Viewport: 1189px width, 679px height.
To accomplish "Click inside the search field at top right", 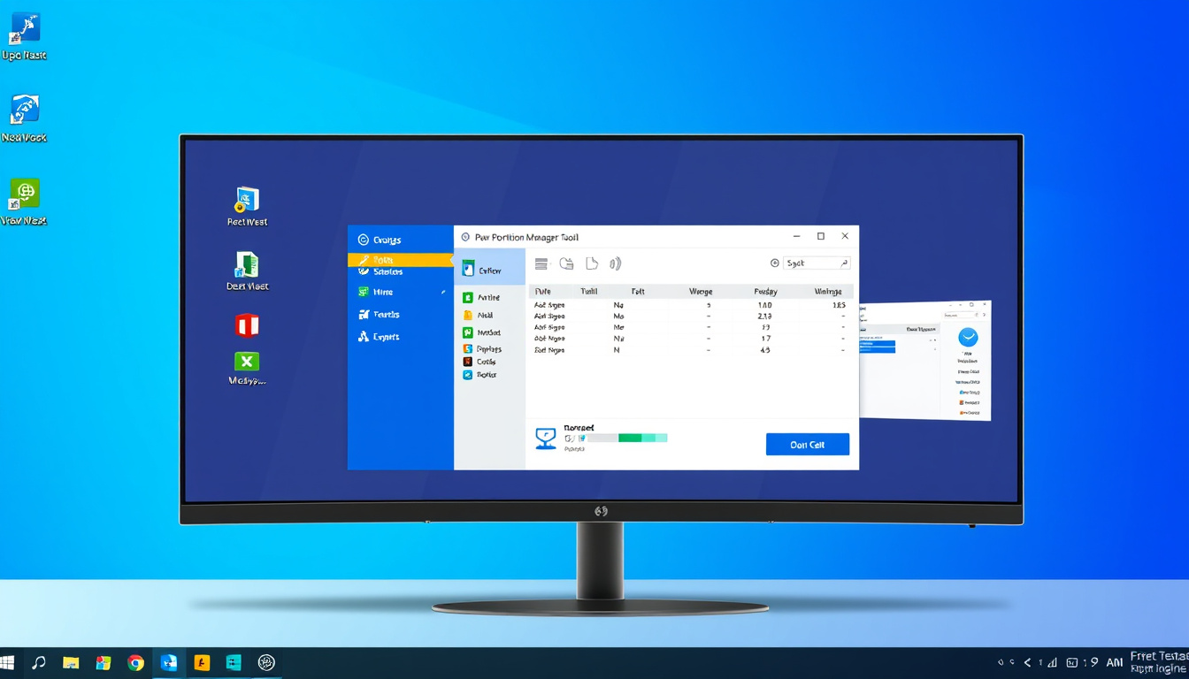I will 815,263.
